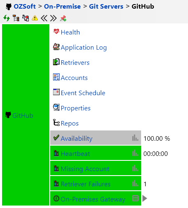Click the Event Schedule calendar icon
The height and width of the screenshot is (208, 188).
pyautogui.click(x=56, y=92)
